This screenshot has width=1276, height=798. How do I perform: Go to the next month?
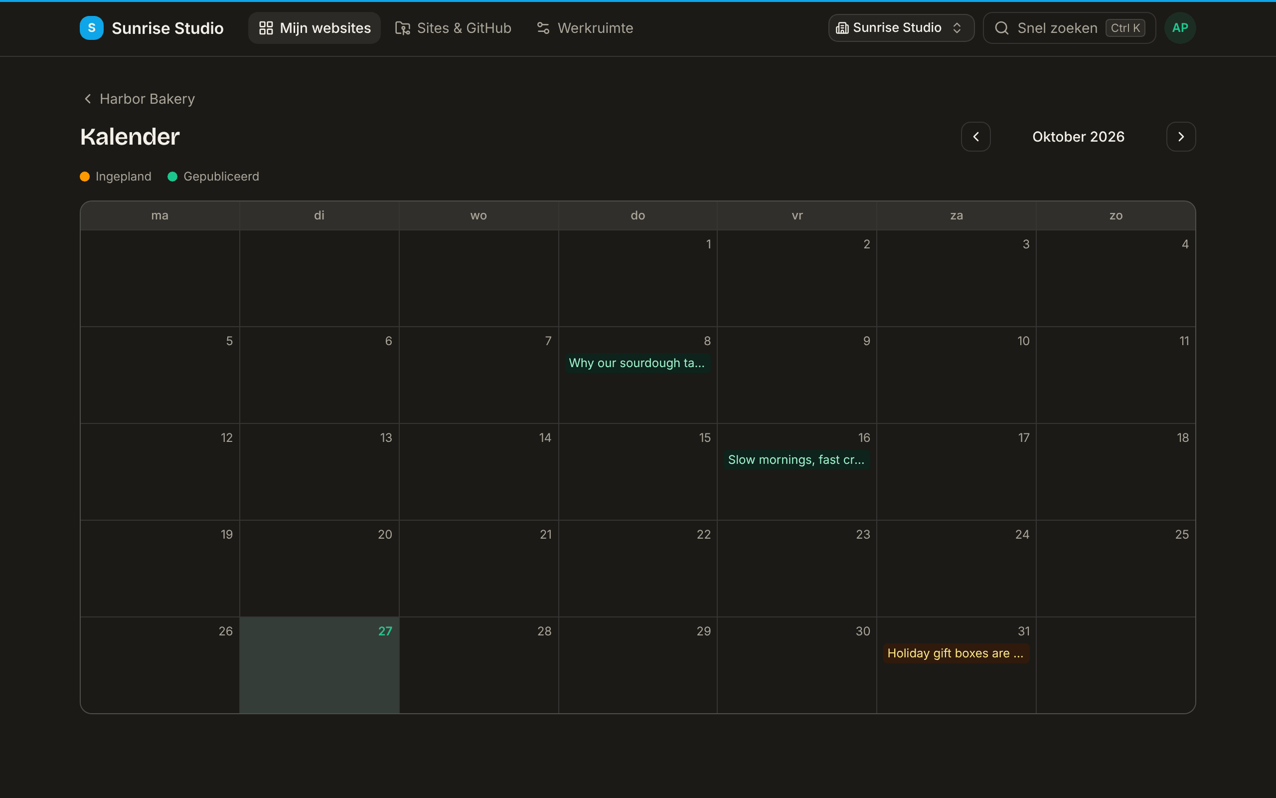pos(1181,137)
